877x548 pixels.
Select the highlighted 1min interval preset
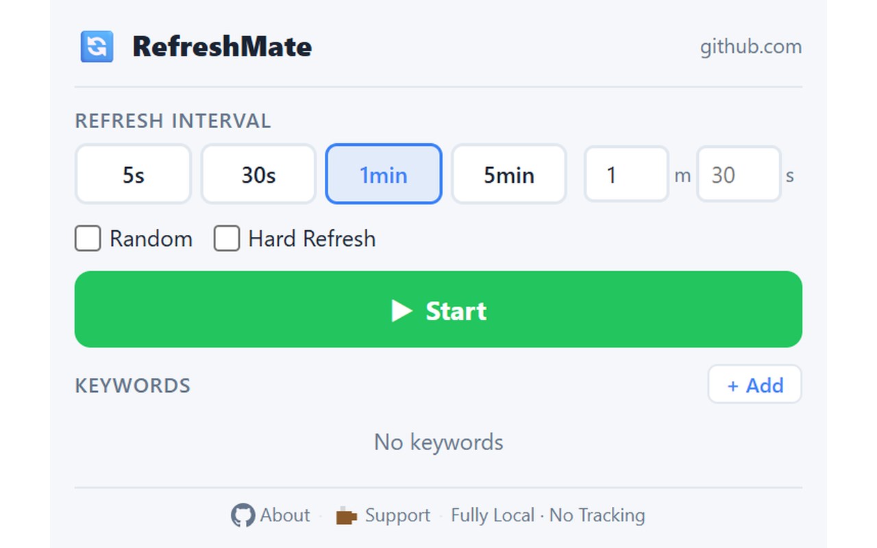(384, 174)
